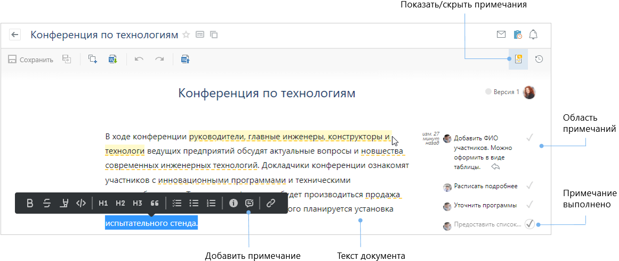Star the document as favorite

186,35
